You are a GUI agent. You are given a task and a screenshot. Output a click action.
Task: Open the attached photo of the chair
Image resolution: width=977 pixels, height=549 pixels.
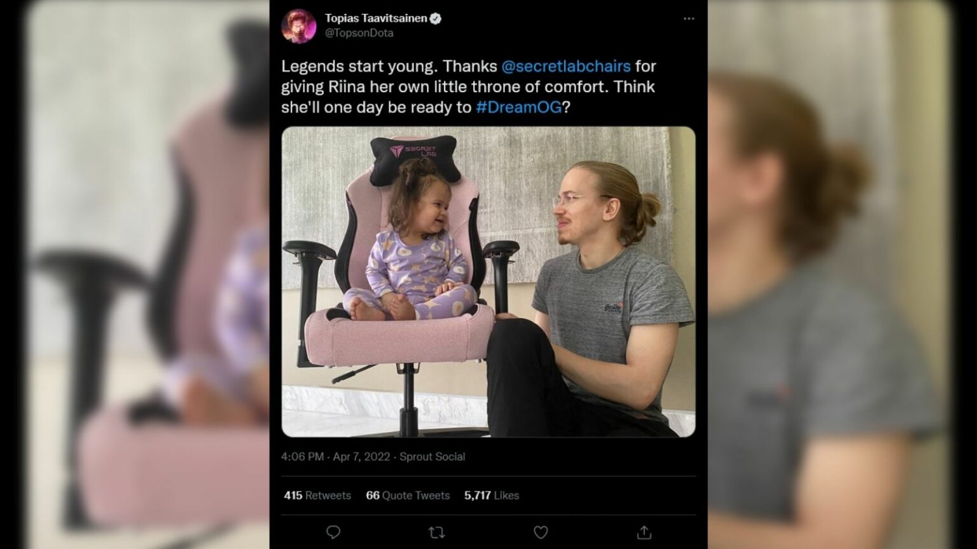point(488,281)
